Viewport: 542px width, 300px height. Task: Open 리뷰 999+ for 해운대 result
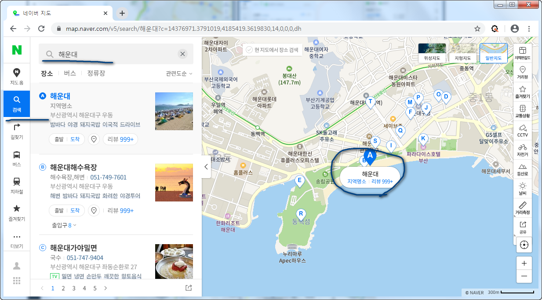pos(121,139)
